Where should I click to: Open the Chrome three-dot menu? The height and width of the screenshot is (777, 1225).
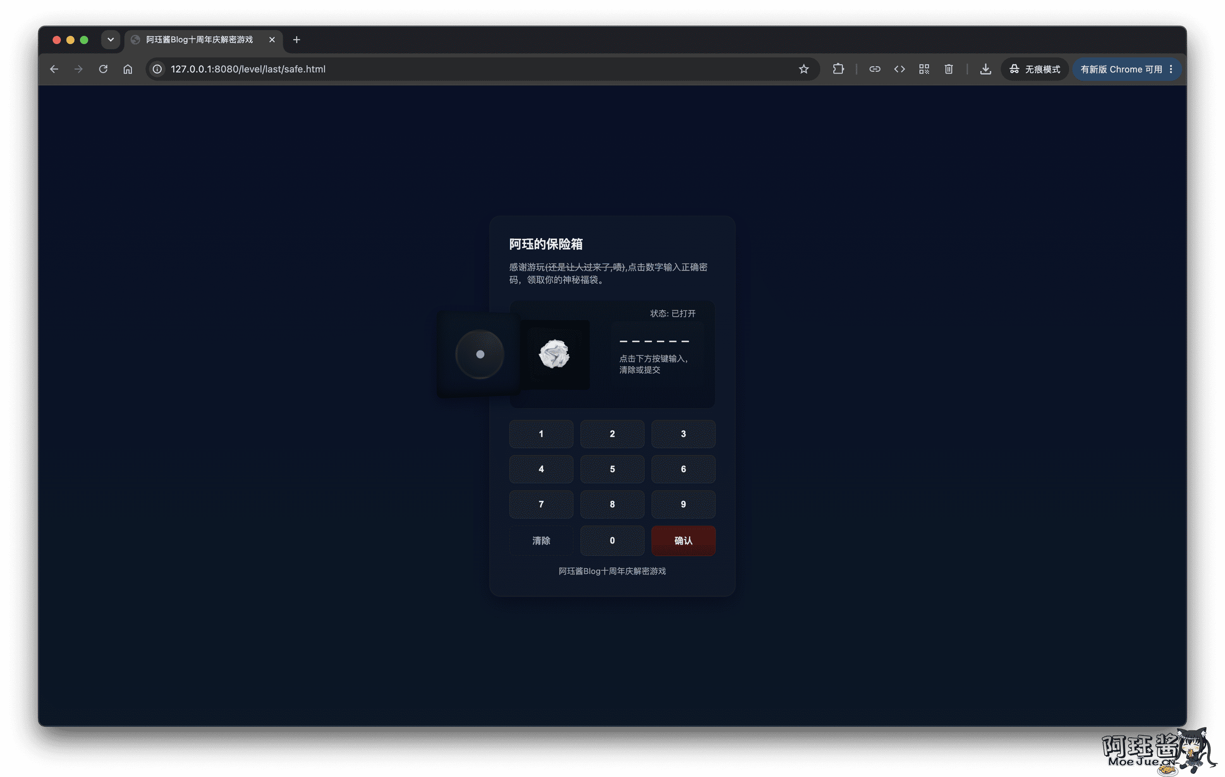1170,69
